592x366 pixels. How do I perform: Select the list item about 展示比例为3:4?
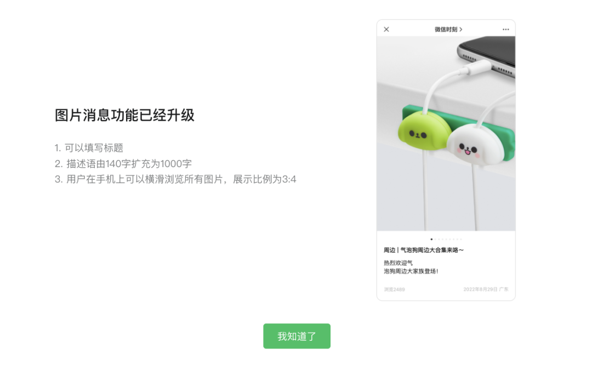pyautogui.click(x=175, y=179)
